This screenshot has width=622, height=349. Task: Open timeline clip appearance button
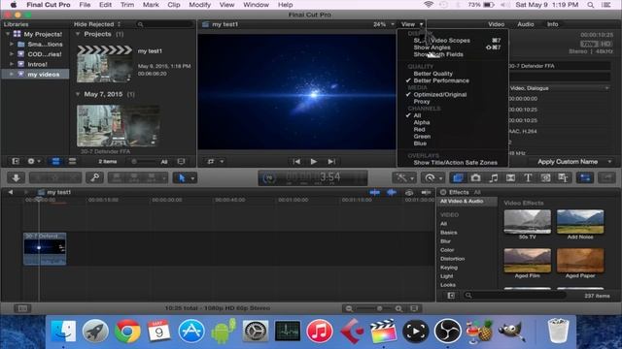pyautogui.click(x=414, y=308)
